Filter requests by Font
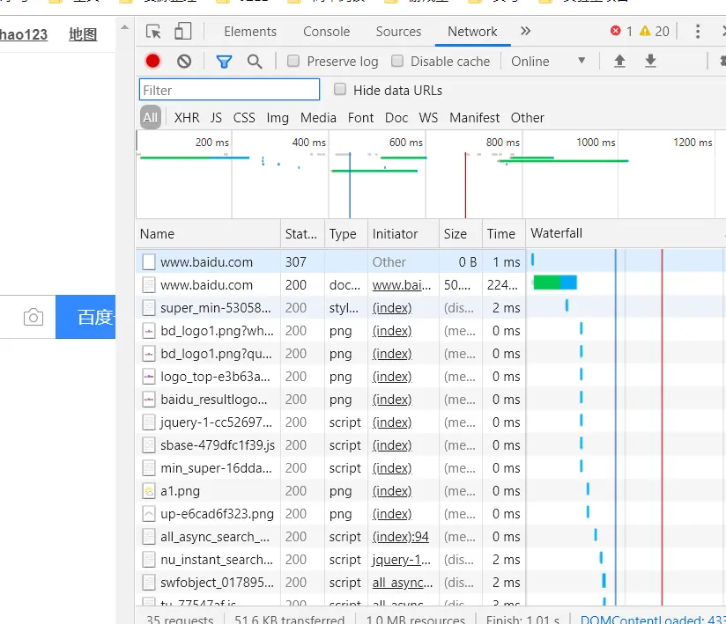Viewport: 726px width, 624px height. click(360, 117)
